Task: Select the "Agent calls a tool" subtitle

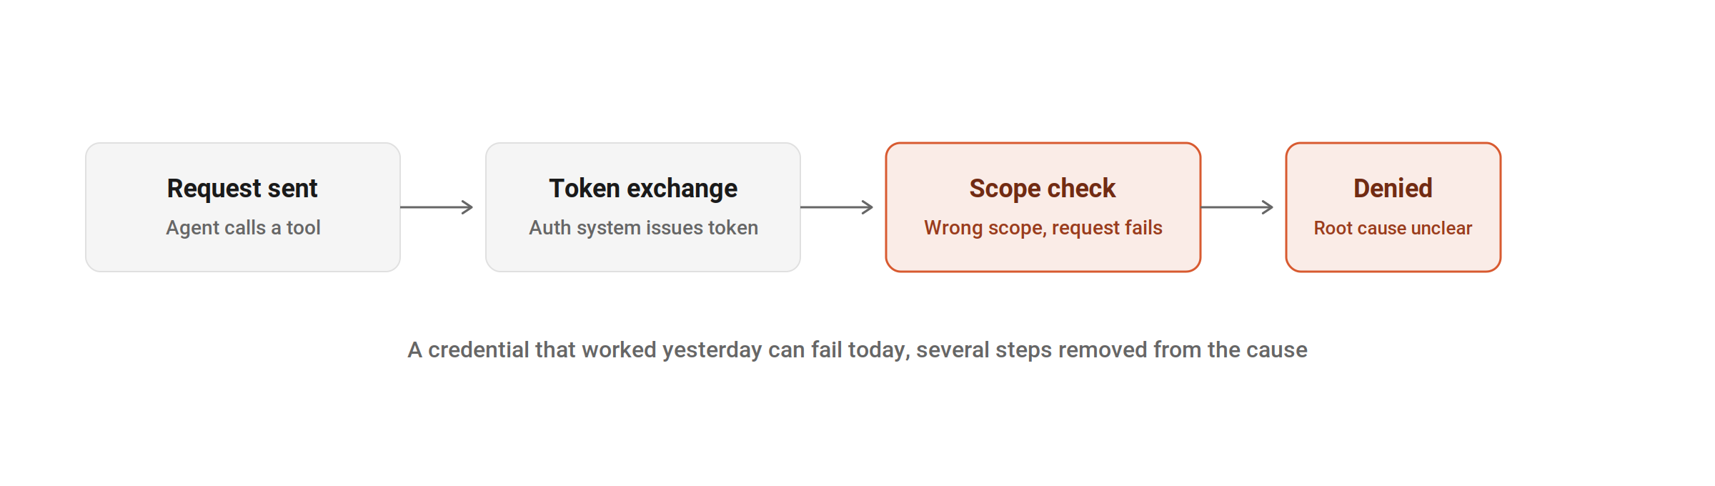Action: [243, 227]
